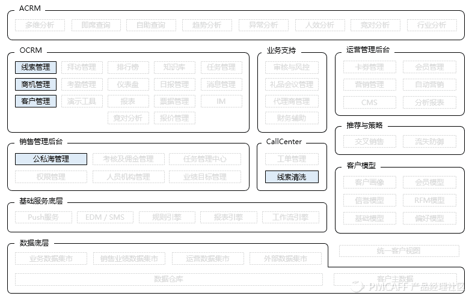
Task: Click the 人效分析 box
Action: 320,25
